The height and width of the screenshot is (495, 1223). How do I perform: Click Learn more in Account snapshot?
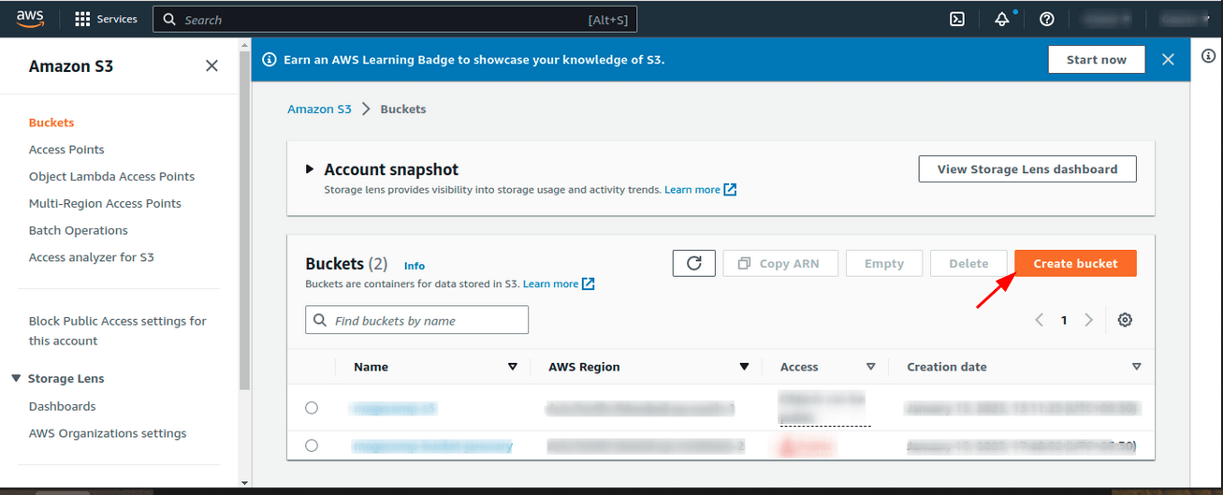(692, 190)
